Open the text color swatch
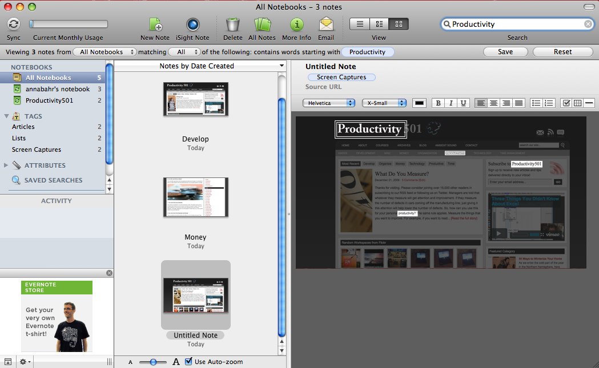 click(x=419, y=103)
